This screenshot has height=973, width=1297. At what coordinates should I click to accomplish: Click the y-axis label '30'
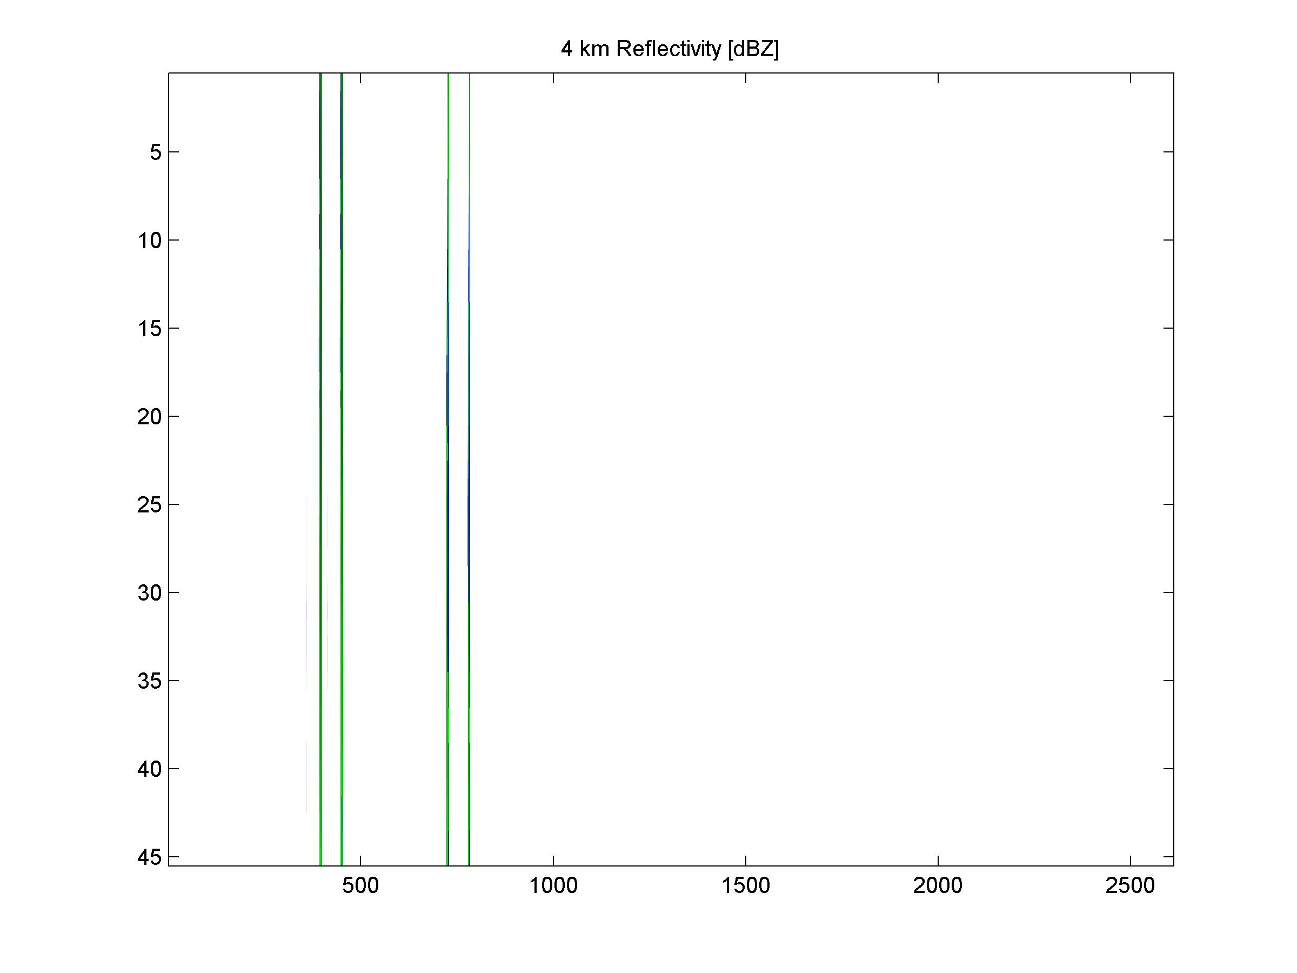pos(150,593)
